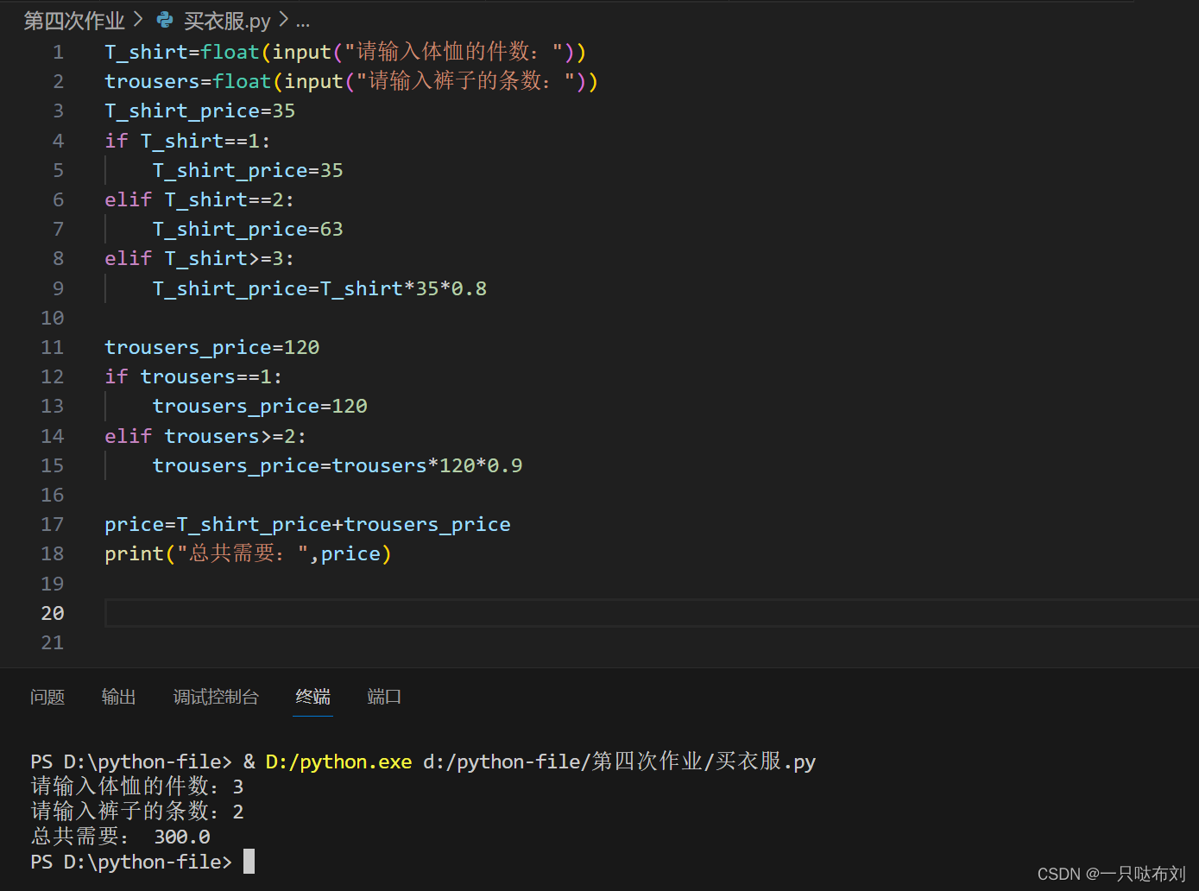Viewport: 1199px width, 891px height.
Task: Click the D:/python.exe path link in terminal
Action: pyautogui.click(x=338, y=761)
